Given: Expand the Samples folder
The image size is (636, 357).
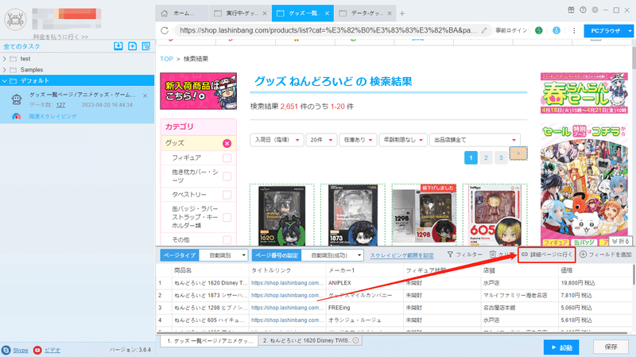Looking at the screenshot, I should (x=5, y=70).
